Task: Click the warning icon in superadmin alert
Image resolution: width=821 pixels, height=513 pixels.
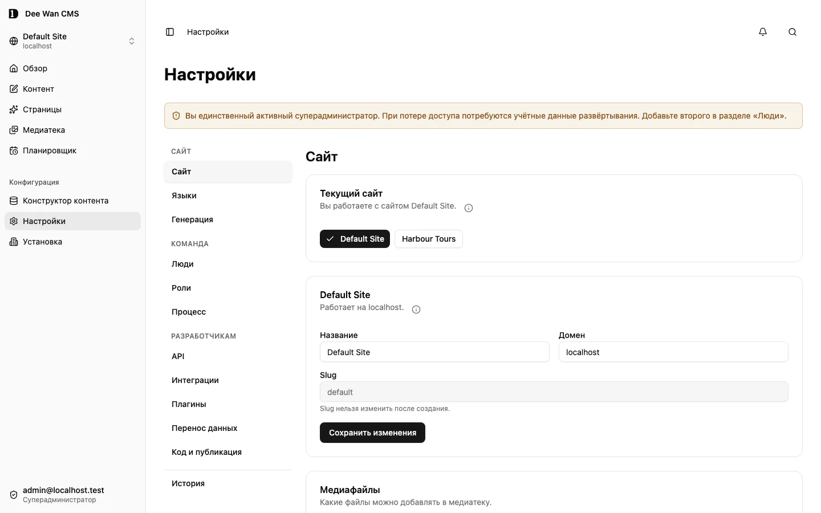Action: coord(176,116)
